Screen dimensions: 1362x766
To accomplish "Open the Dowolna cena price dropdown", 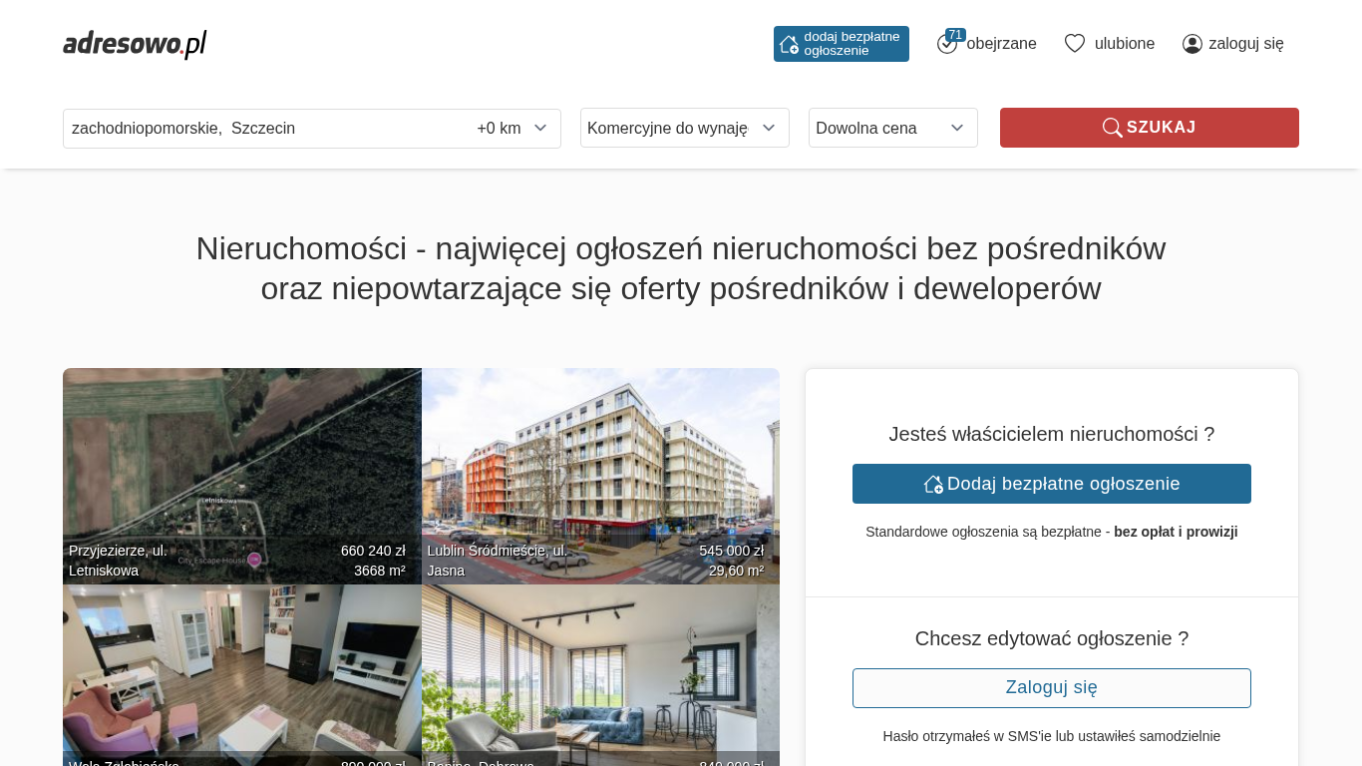I will tap(893, 128).
